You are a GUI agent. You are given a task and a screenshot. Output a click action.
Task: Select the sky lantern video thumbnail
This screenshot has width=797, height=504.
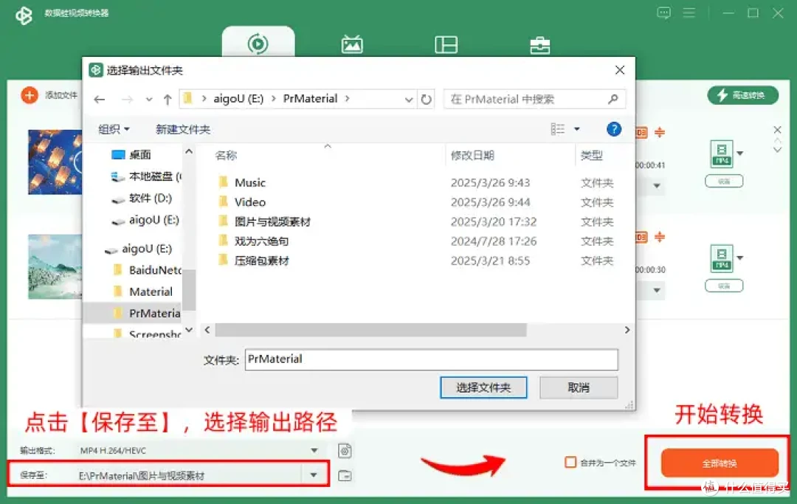[55, 162]
